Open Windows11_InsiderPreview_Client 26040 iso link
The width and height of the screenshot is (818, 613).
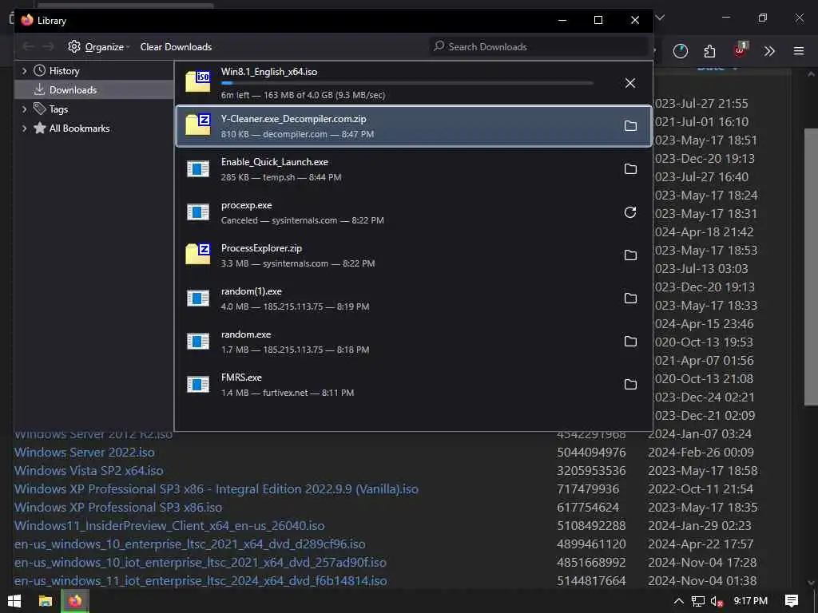(x=169, y=525)
